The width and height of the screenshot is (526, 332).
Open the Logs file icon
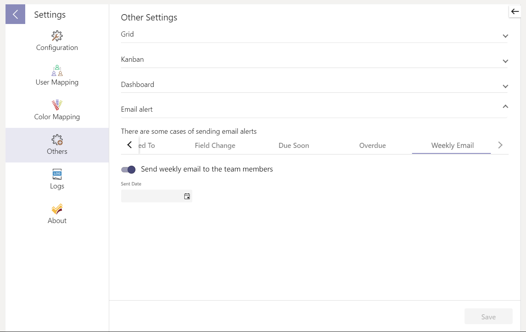point(57,174)
